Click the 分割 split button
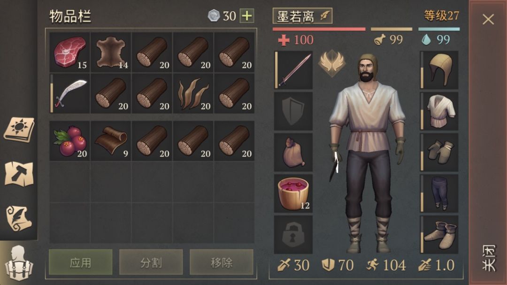The width and height of the screenshot is (507, 285). [151, 262]
